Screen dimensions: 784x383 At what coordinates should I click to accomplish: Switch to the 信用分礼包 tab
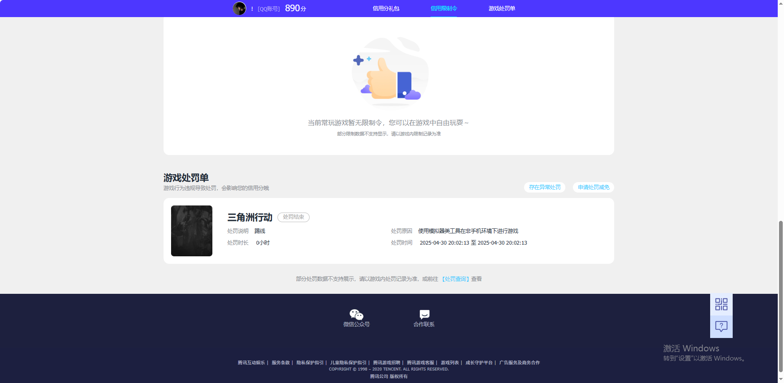[386, 8]
